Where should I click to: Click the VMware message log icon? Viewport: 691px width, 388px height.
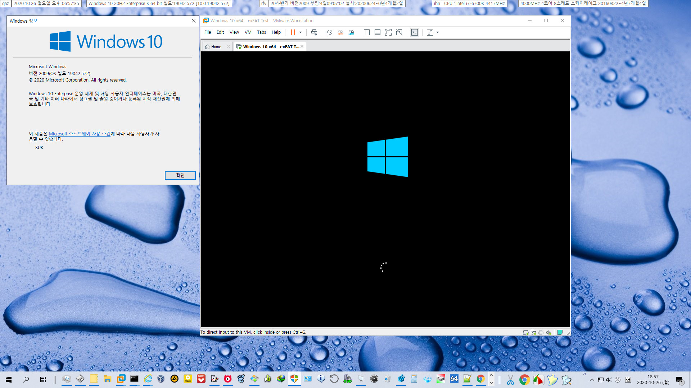(560, 332)
